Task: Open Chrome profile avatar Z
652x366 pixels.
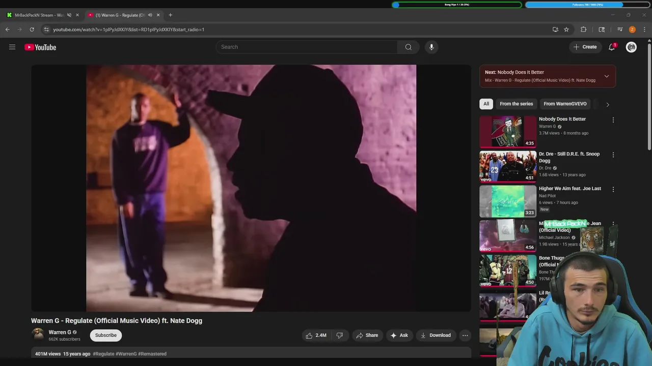Action: (632, 29)
